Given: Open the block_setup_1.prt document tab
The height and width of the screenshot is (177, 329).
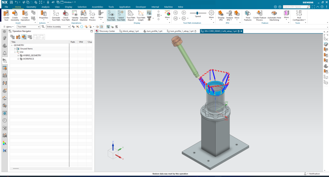Looking at the screenshot, I should (x=131, y=31).
